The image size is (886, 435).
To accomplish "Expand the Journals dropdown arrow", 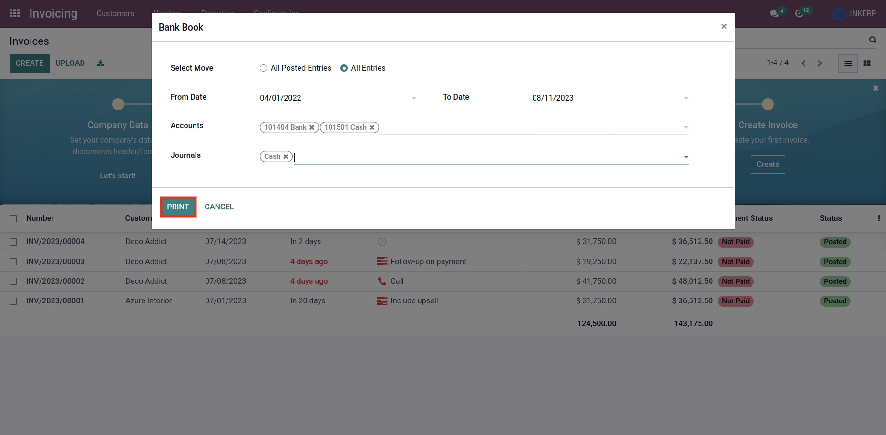I will coord(686,157).
